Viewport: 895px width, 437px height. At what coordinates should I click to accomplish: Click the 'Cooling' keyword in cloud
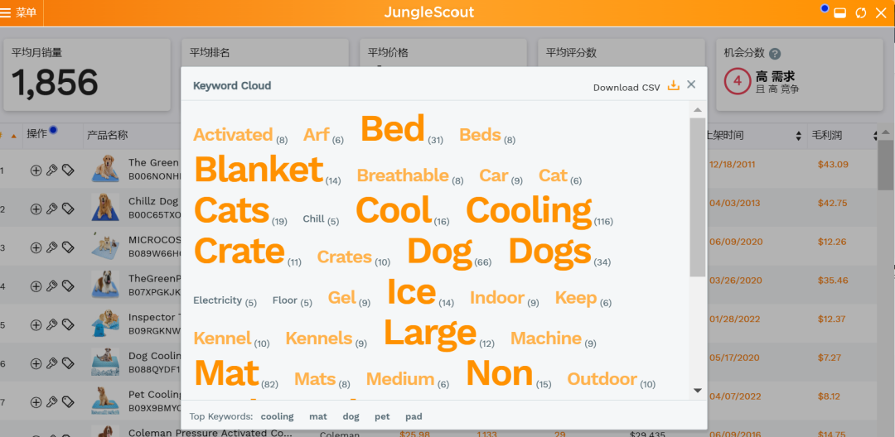point(529,211)
